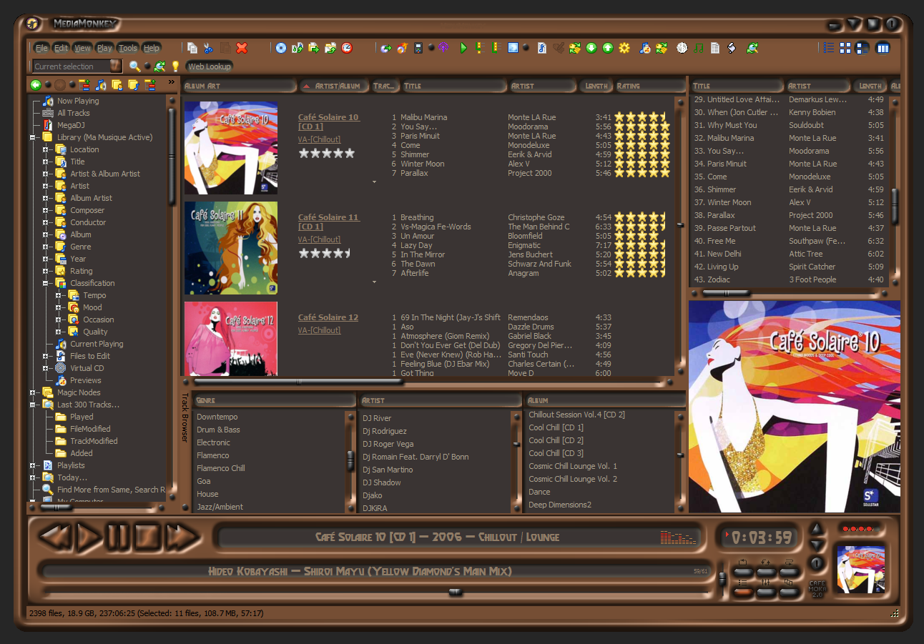Click the magnifying glass search icon
Image resolution: width=924 pixels, height=644 pixels.
134,66
